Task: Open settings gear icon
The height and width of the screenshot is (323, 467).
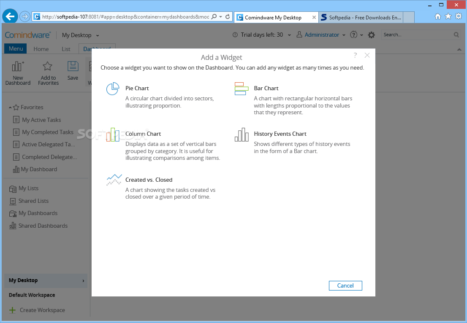Action: point(372,35)
